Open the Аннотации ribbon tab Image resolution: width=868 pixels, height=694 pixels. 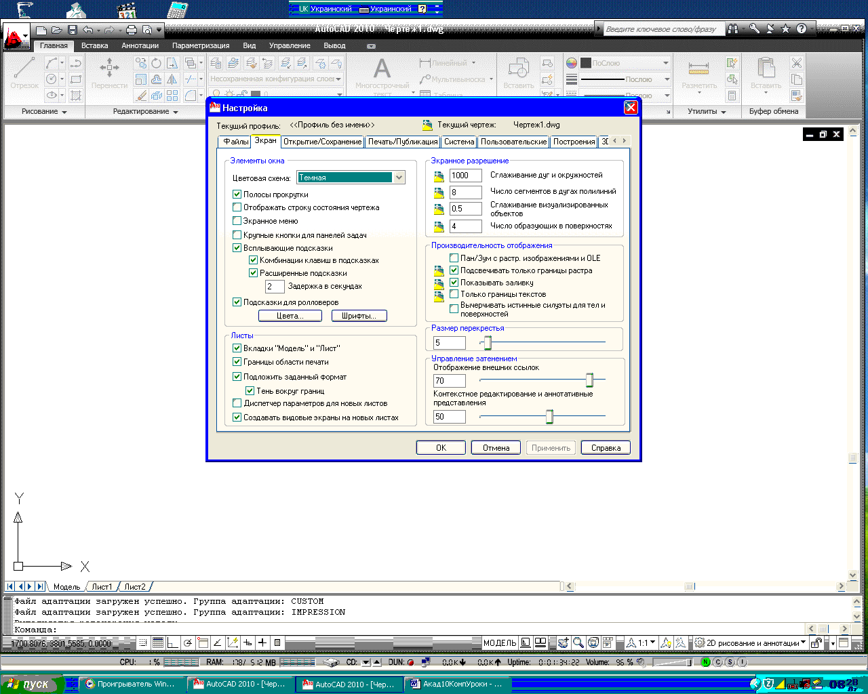tap(140, 45)
